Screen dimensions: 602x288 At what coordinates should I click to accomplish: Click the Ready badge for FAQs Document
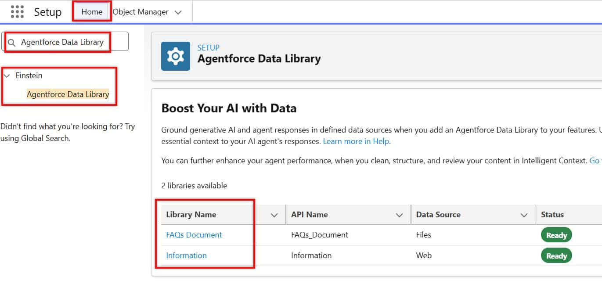coord(556,235)
